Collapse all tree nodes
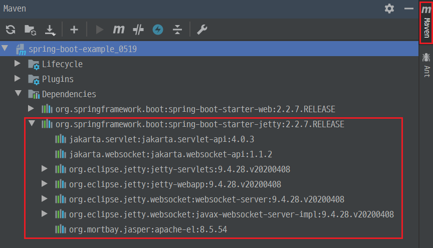Screen dimensions: 433x248 [177, 30]
